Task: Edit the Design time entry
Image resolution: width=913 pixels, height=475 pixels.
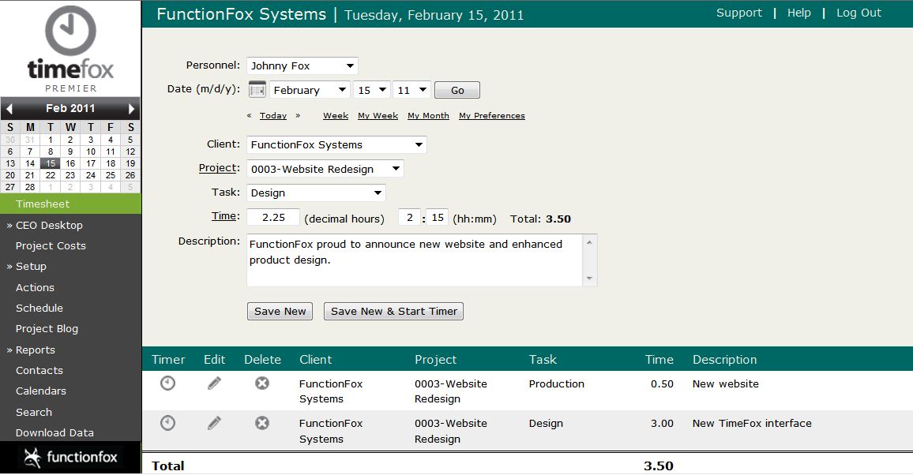Action: coord(214,423)
